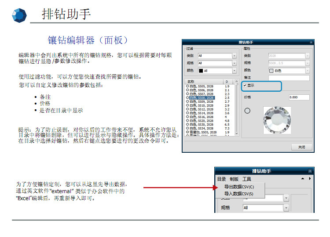The image size is (330, 237).
Task: Select radio for 白色, SS20, 2028 row
Action: [x=188, y=121]
